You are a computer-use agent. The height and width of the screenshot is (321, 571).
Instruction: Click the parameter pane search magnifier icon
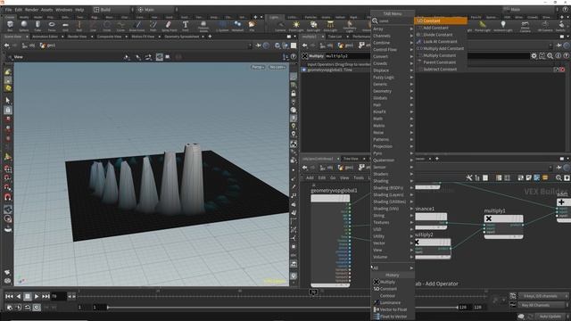(x=550, y=55)
